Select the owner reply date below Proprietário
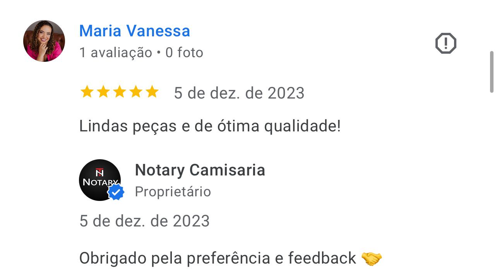 (x=144, y=221)
